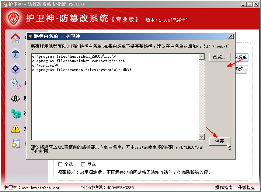This screenshot has height=192, width=261.
Task: Click the whitelist scrollbar track
Action: (202, 97)
